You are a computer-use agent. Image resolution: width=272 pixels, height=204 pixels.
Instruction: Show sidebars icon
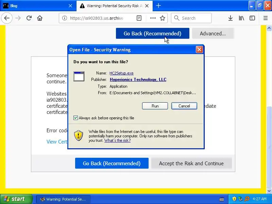pos(252,18)
